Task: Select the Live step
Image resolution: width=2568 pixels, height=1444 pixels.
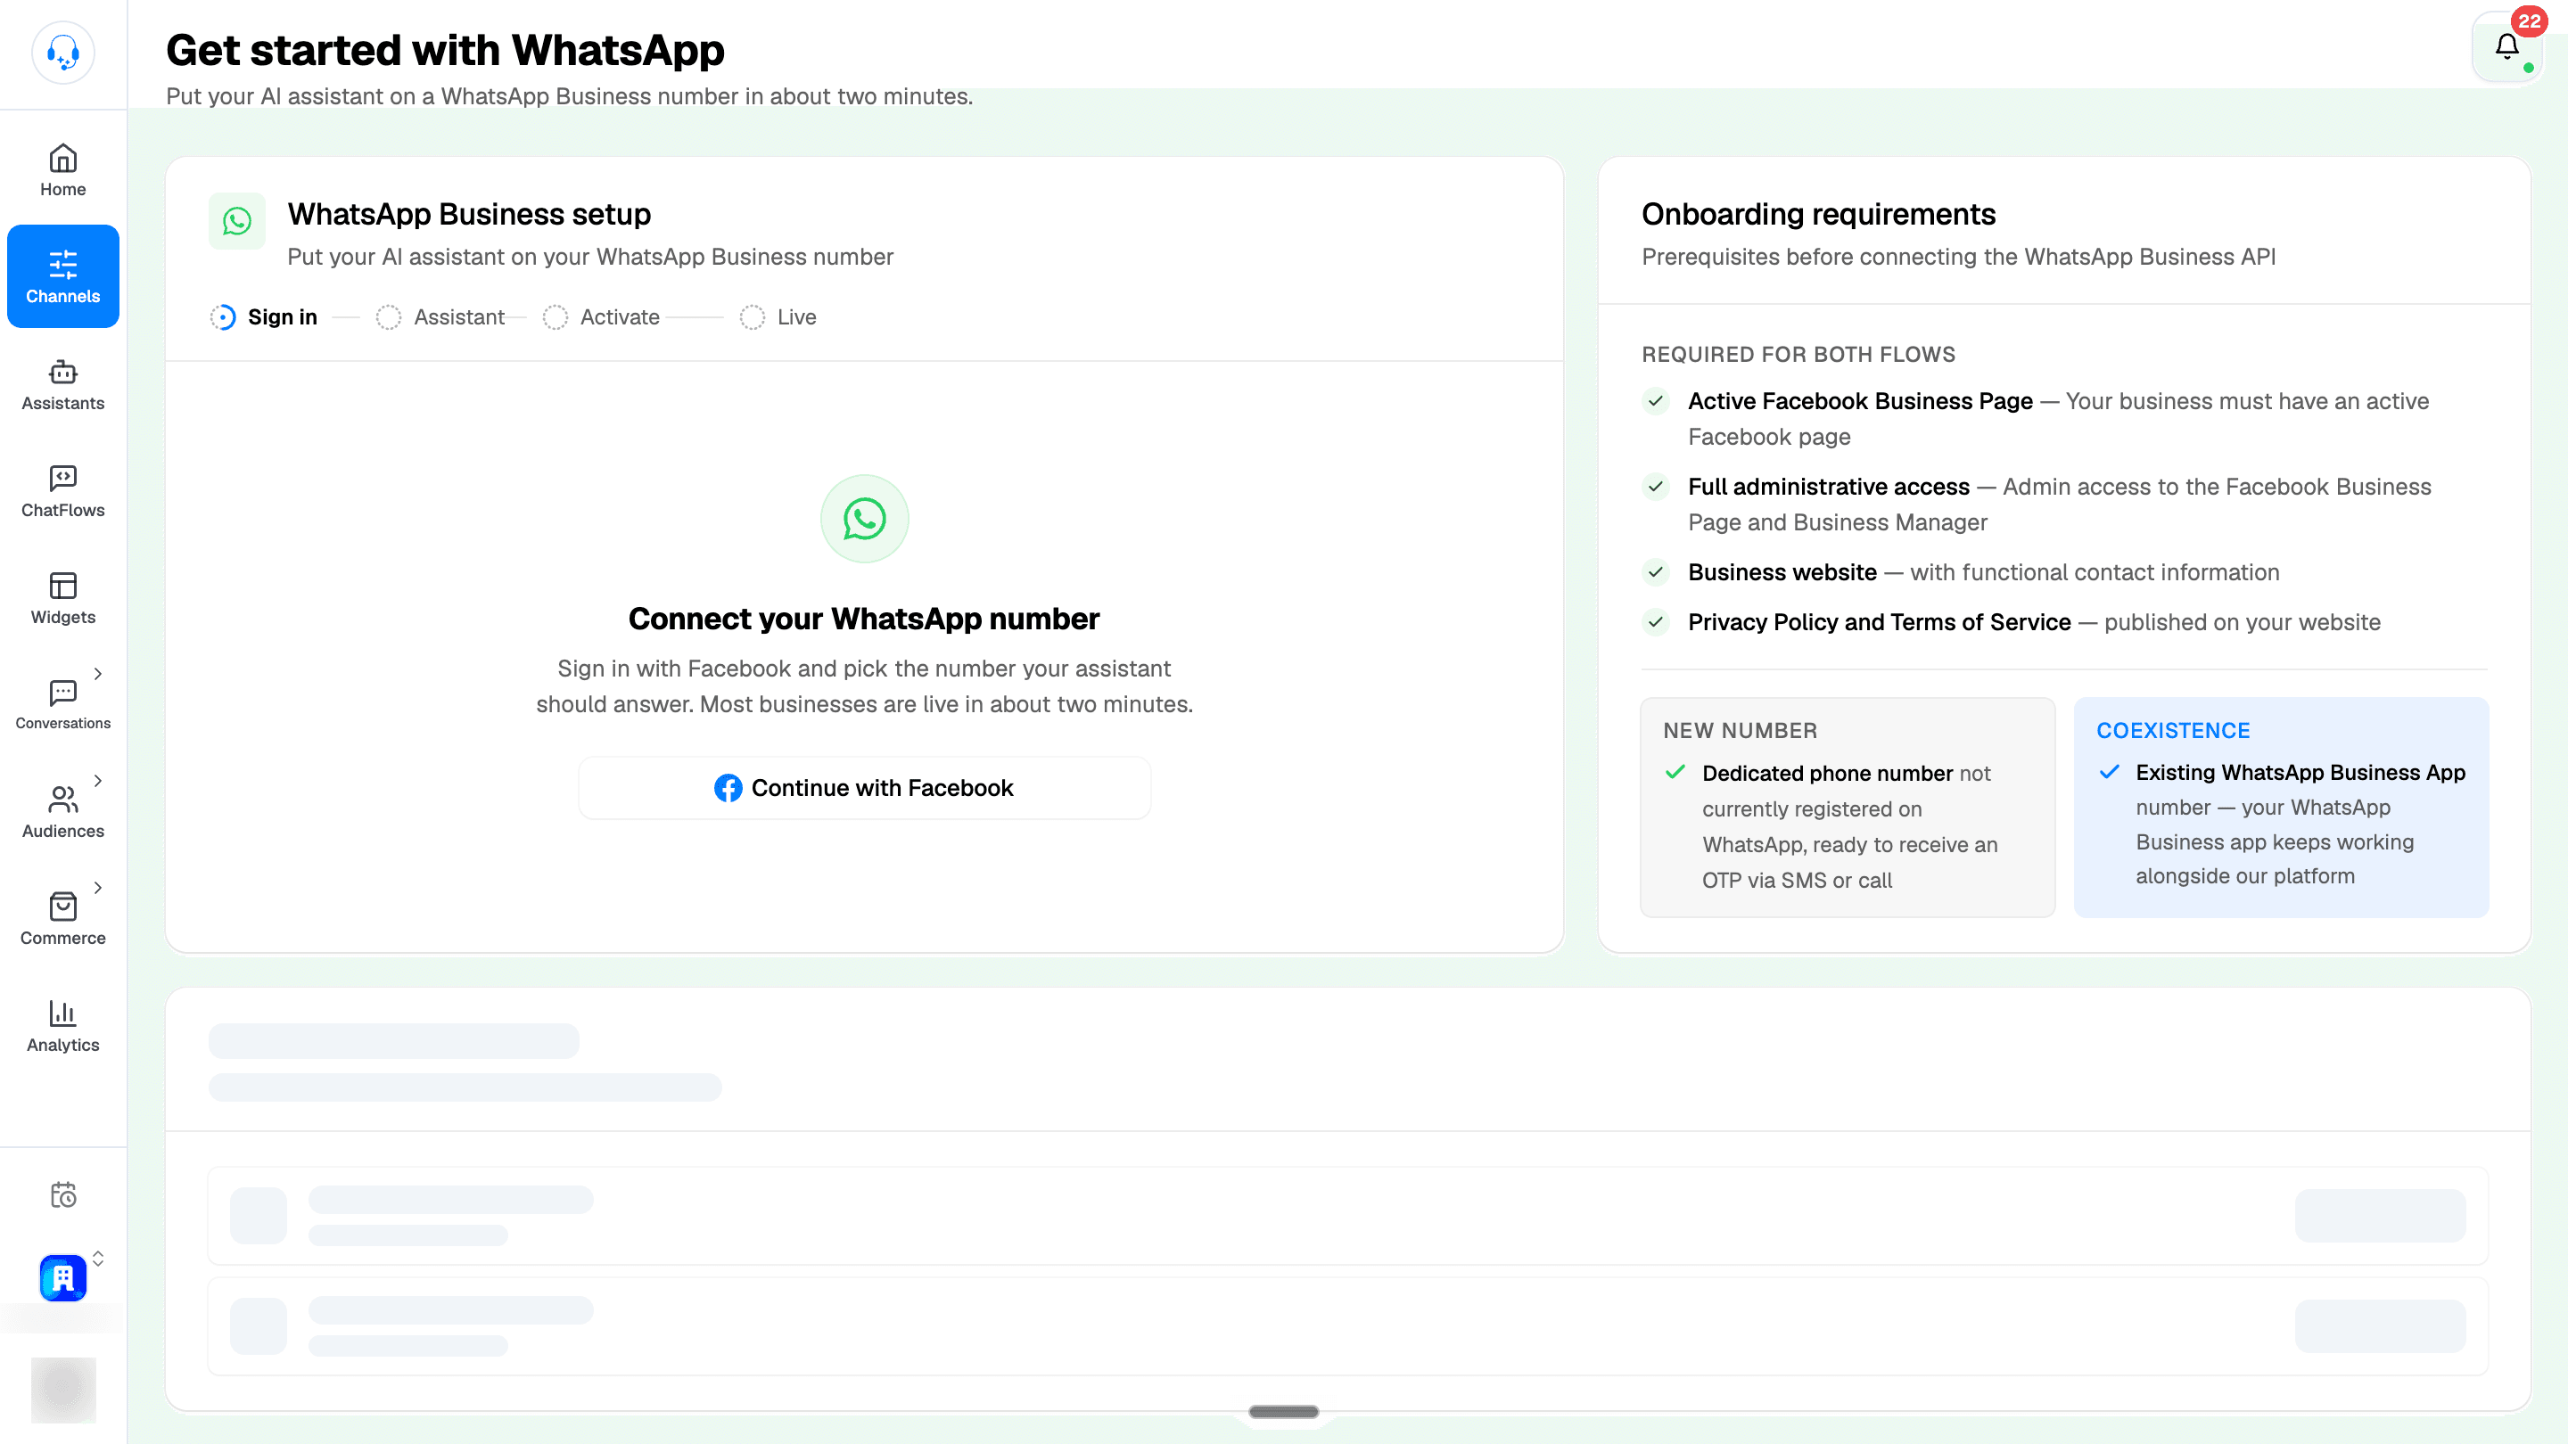Action: tap(778, 317)
